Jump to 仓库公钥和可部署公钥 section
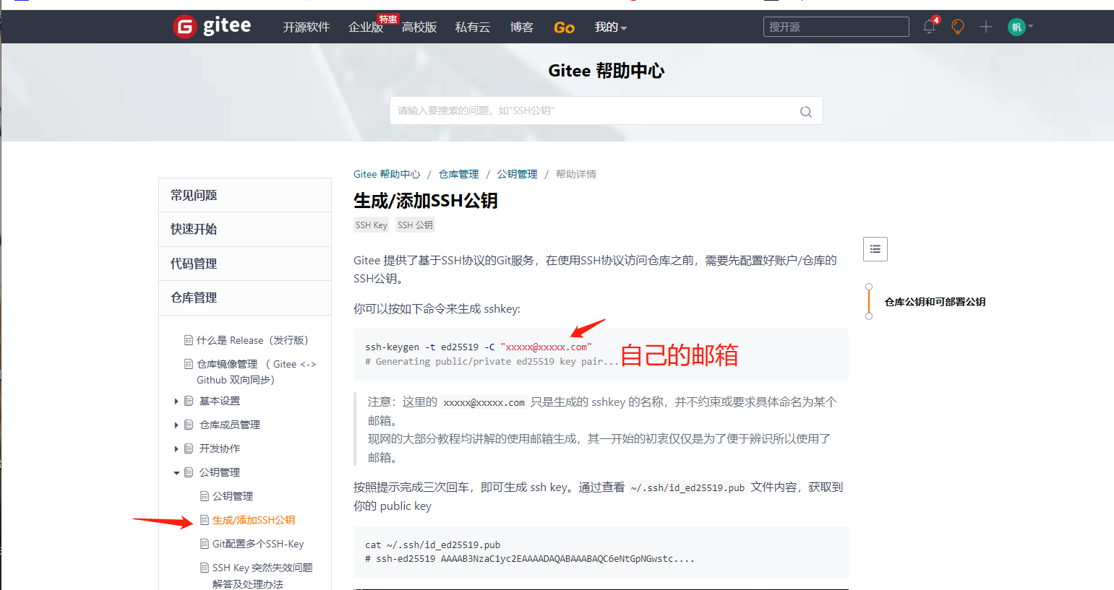1114x590 pixels. click(x=935, y=302)
